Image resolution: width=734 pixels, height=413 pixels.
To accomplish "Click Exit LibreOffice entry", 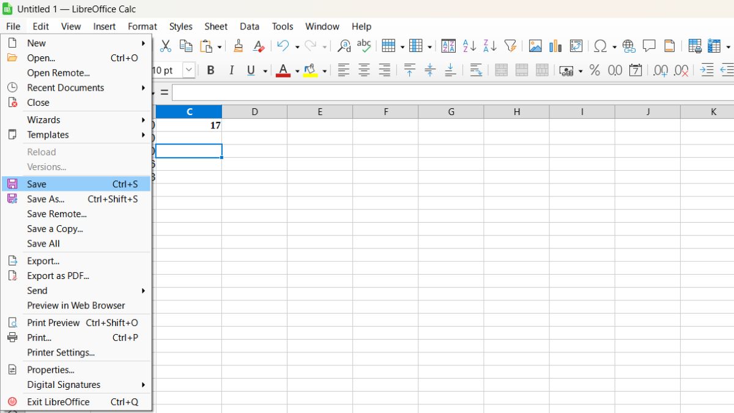I will pyautogui.click(x=76, y=402).
